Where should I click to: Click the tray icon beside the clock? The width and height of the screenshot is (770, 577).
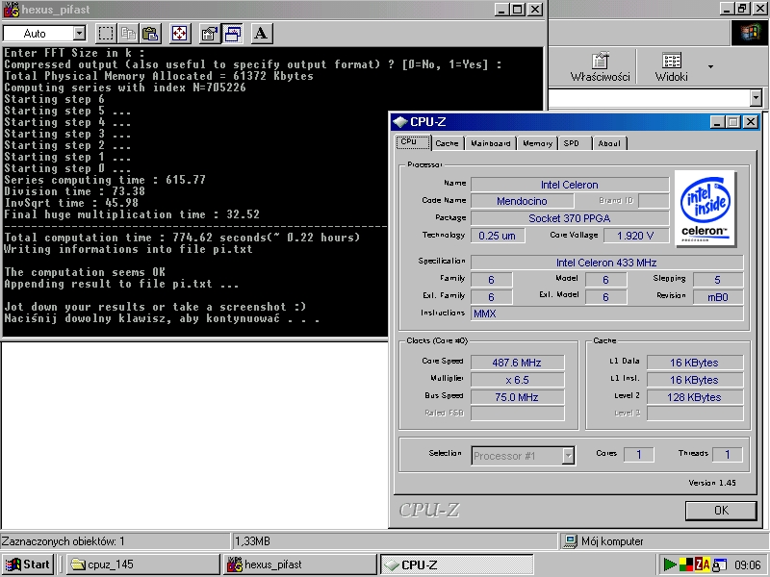(x=719, y=564)
